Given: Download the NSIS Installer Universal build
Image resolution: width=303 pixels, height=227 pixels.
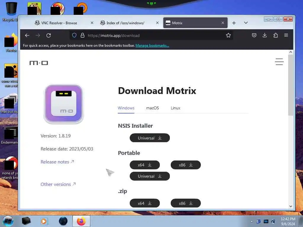Looking at the screenshot, I should click(x=150, y=138).
